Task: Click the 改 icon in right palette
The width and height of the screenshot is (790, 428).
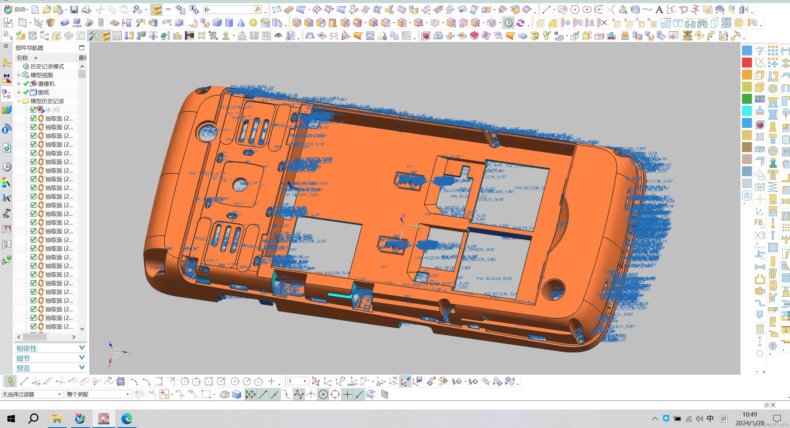Action: pyautogui.click(x=747, y=196)
